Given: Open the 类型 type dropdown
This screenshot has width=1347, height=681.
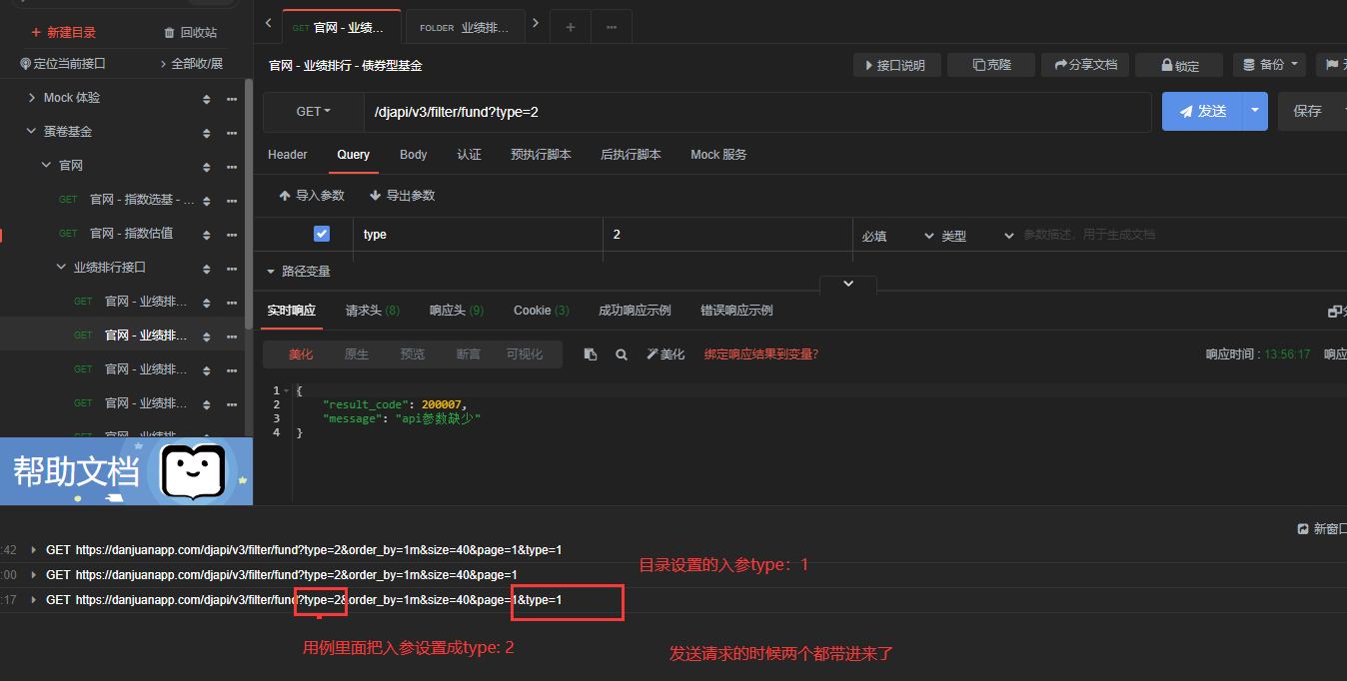Looking at the screenshot, I should [977, 236].
